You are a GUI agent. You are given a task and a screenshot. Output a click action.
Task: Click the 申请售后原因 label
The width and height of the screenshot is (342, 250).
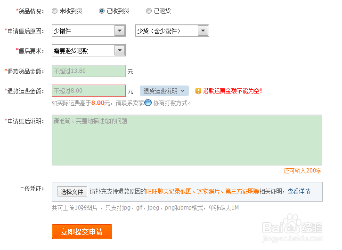pos(24,31)
